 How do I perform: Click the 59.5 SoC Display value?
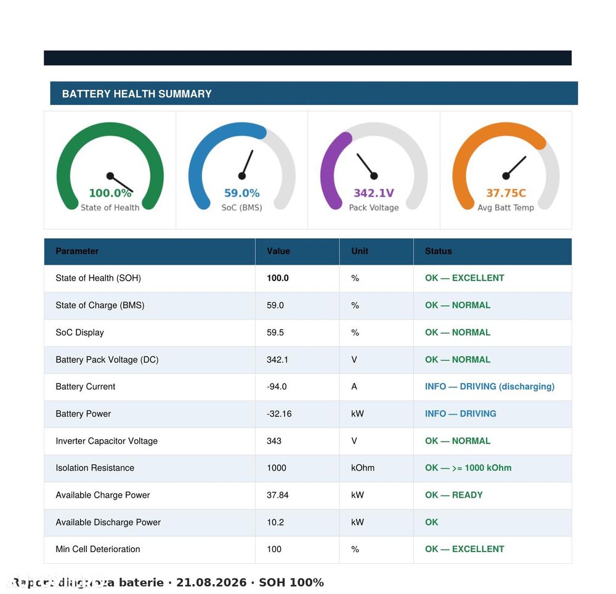(275, 332)
